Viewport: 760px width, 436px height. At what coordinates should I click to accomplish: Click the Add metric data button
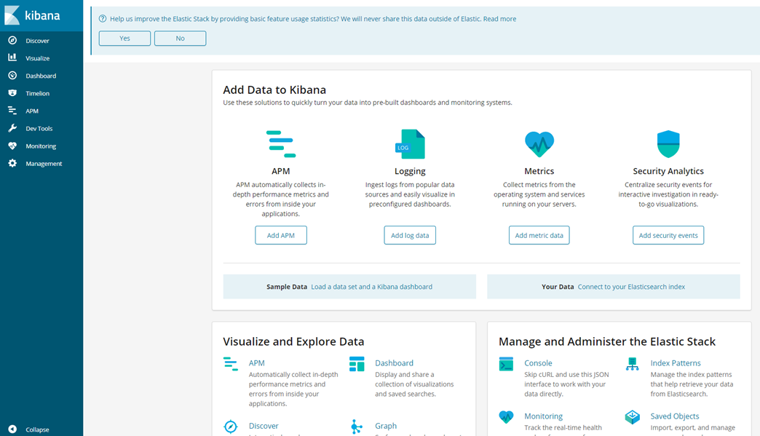pyautogui.click(x=539, y=235)
